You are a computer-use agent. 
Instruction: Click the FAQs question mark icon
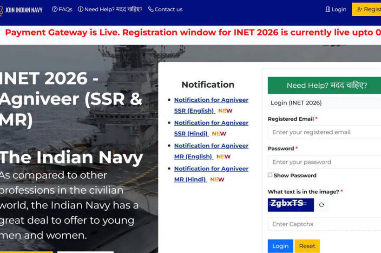point(55,9)
